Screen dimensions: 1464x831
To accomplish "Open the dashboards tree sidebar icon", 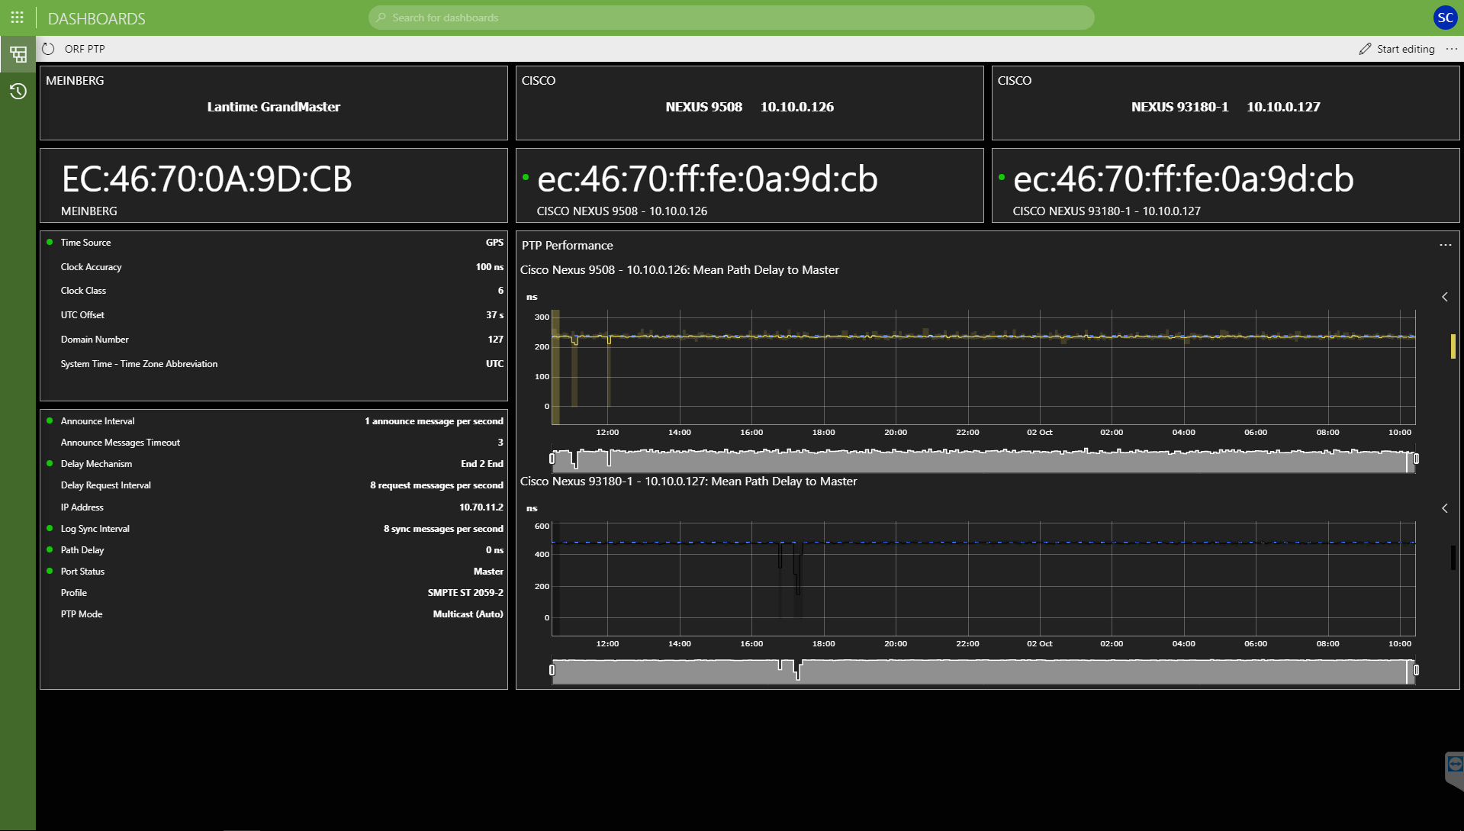I will (18, 54).
